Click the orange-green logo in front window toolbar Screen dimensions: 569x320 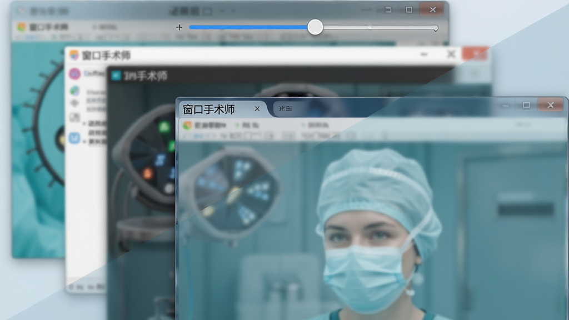pyautogui.click(x=187, y=126)
